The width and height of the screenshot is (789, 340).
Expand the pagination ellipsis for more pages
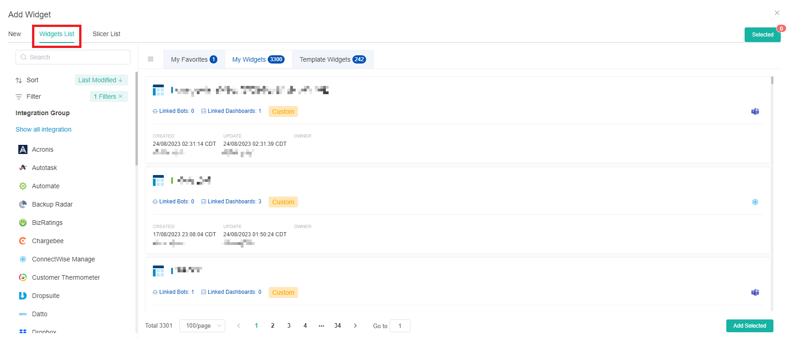321,326
